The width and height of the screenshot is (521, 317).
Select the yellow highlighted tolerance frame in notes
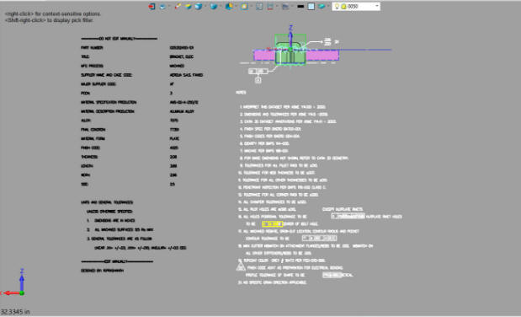(272, 224)
